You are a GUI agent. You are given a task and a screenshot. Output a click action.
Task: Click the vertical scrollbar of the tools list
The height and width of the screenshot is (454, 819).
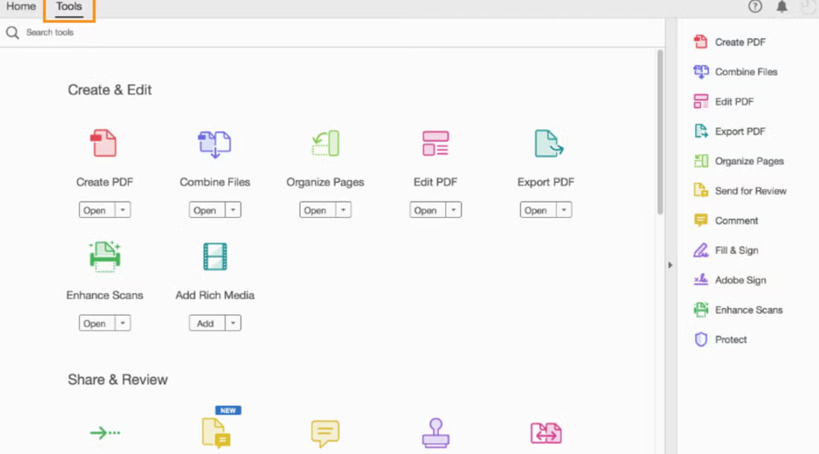tap(660, 132)
